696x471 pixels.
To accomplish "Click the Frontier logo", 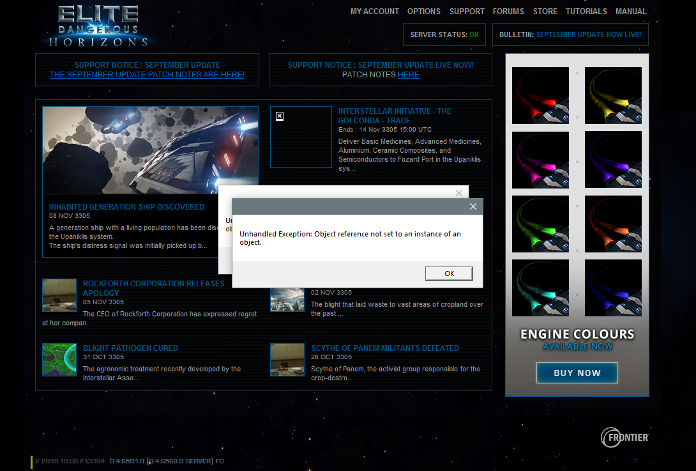I will (624, 438).
